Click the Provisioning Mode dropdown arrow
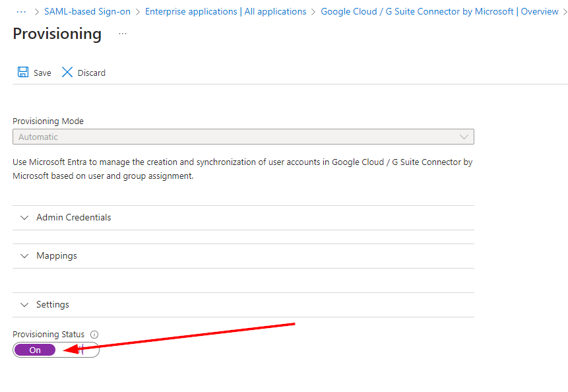This screenshot has width=568, height=392. pos(465,137)
